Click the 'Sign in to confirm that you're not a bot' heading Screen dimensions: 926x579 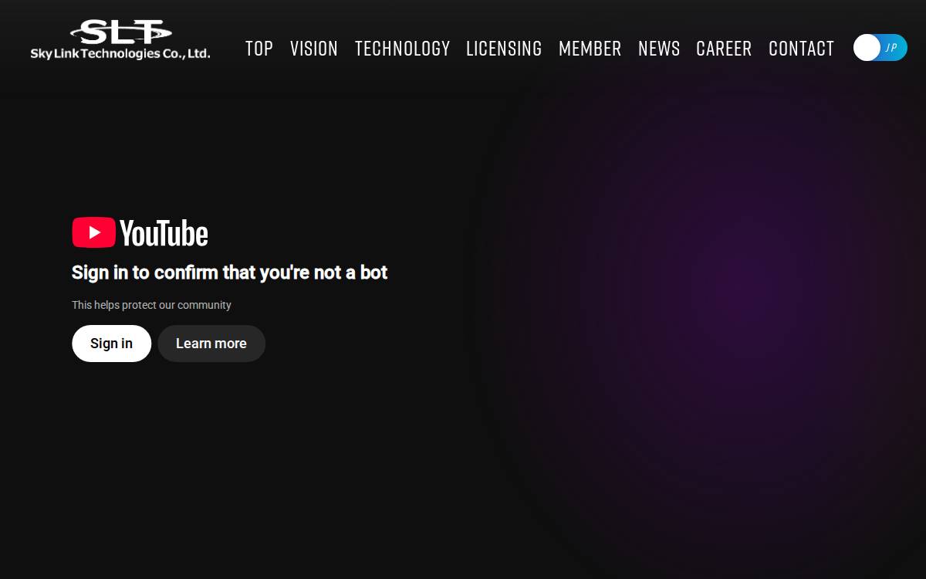pyautogui.click(x=230, y=273)
